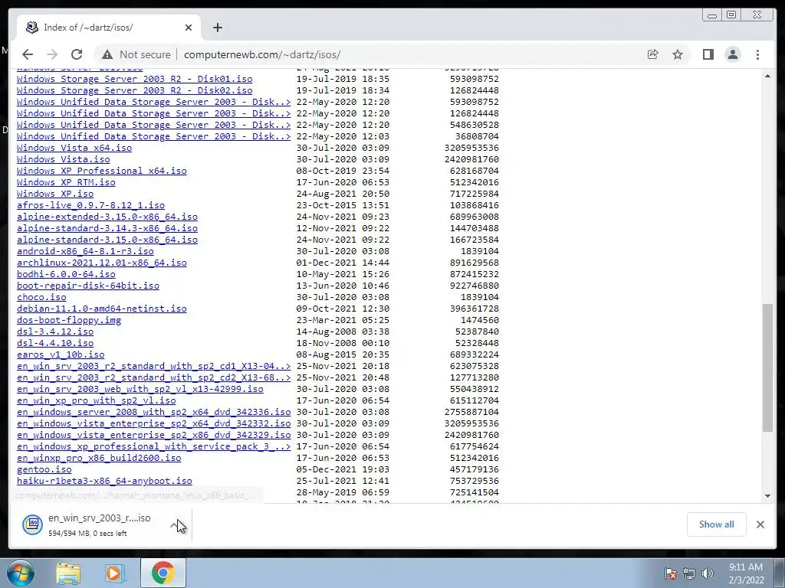Viewport: 785px width, 588px height.
Task: Download en_win_srv_2003_r2_standard_with_sp2_cd2 iso
Action: [x=153, y=377]
